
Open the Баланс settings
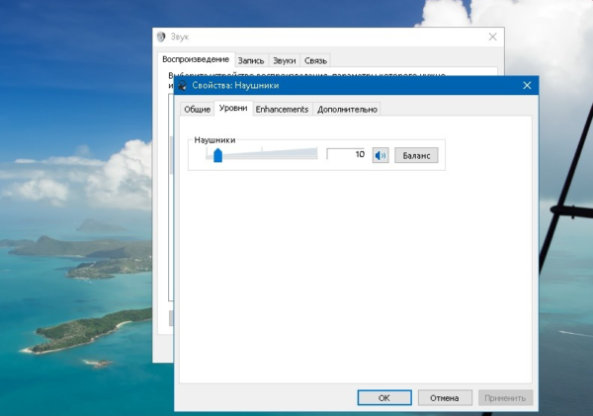point(416,155)
